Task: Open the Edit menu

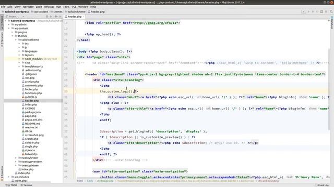Action: point(10,7)
